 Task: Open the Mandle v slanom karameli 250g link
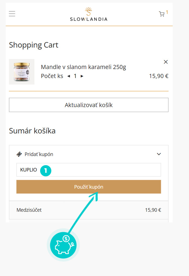coord(83,67)
